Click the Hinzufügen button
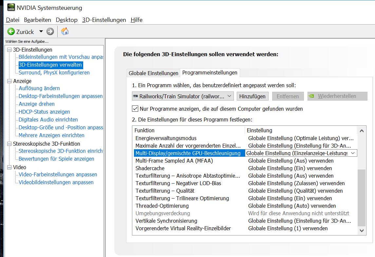 pos(252,96)
